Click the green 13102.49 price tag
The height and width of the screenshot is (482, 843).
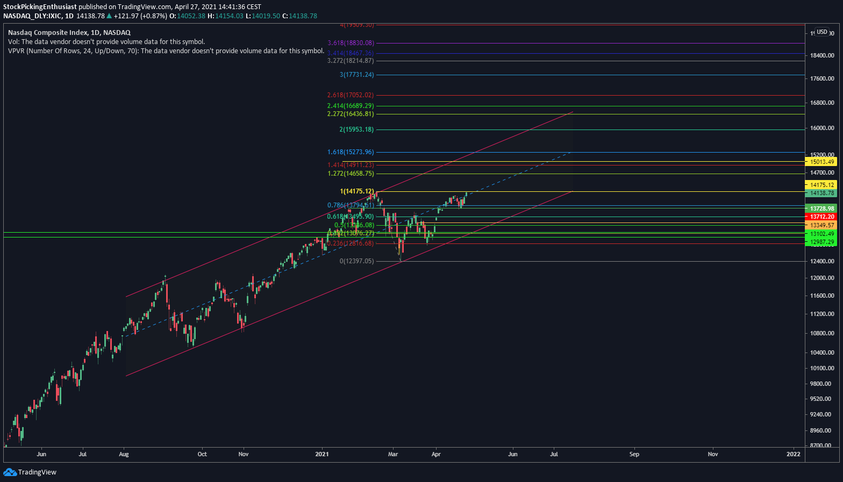822,234
